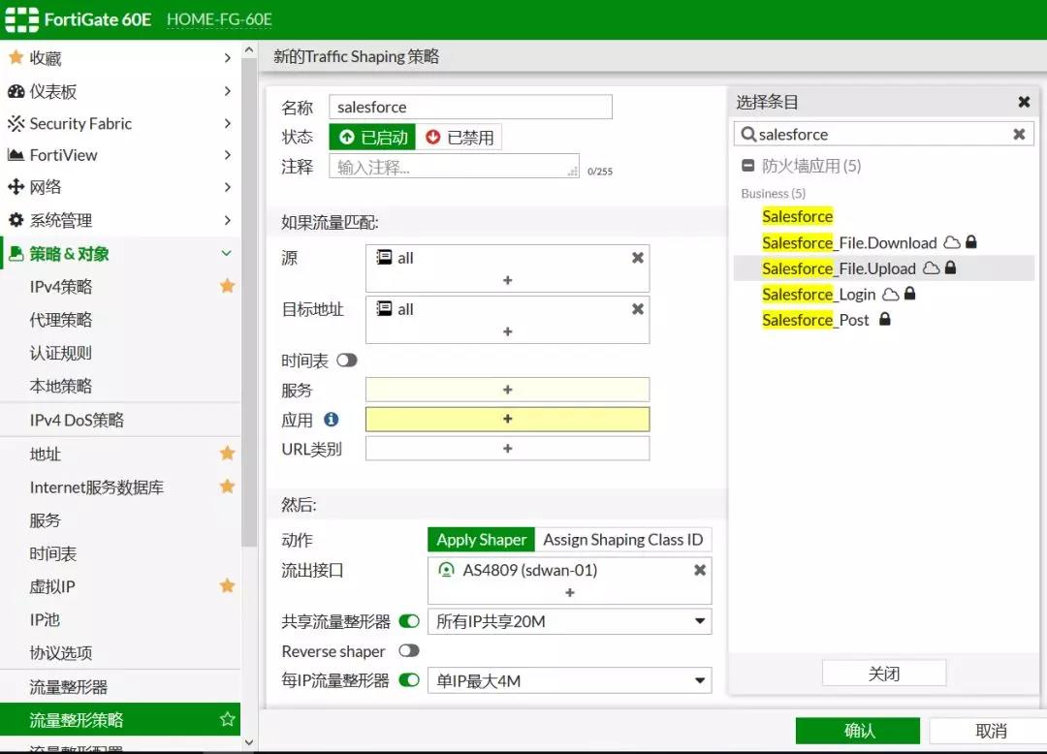Click the star next to Internet服务数据库
1047x754 pixels.
(x=227, y=487)
